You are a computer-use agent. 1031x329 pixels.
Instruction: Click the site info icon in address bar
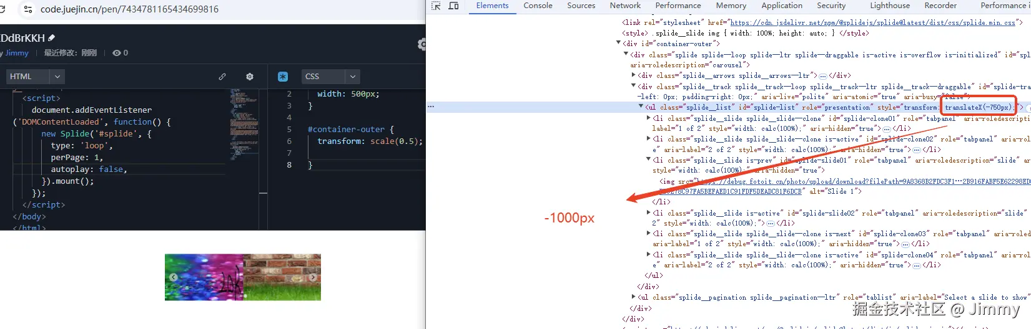[x=27, y=9]
